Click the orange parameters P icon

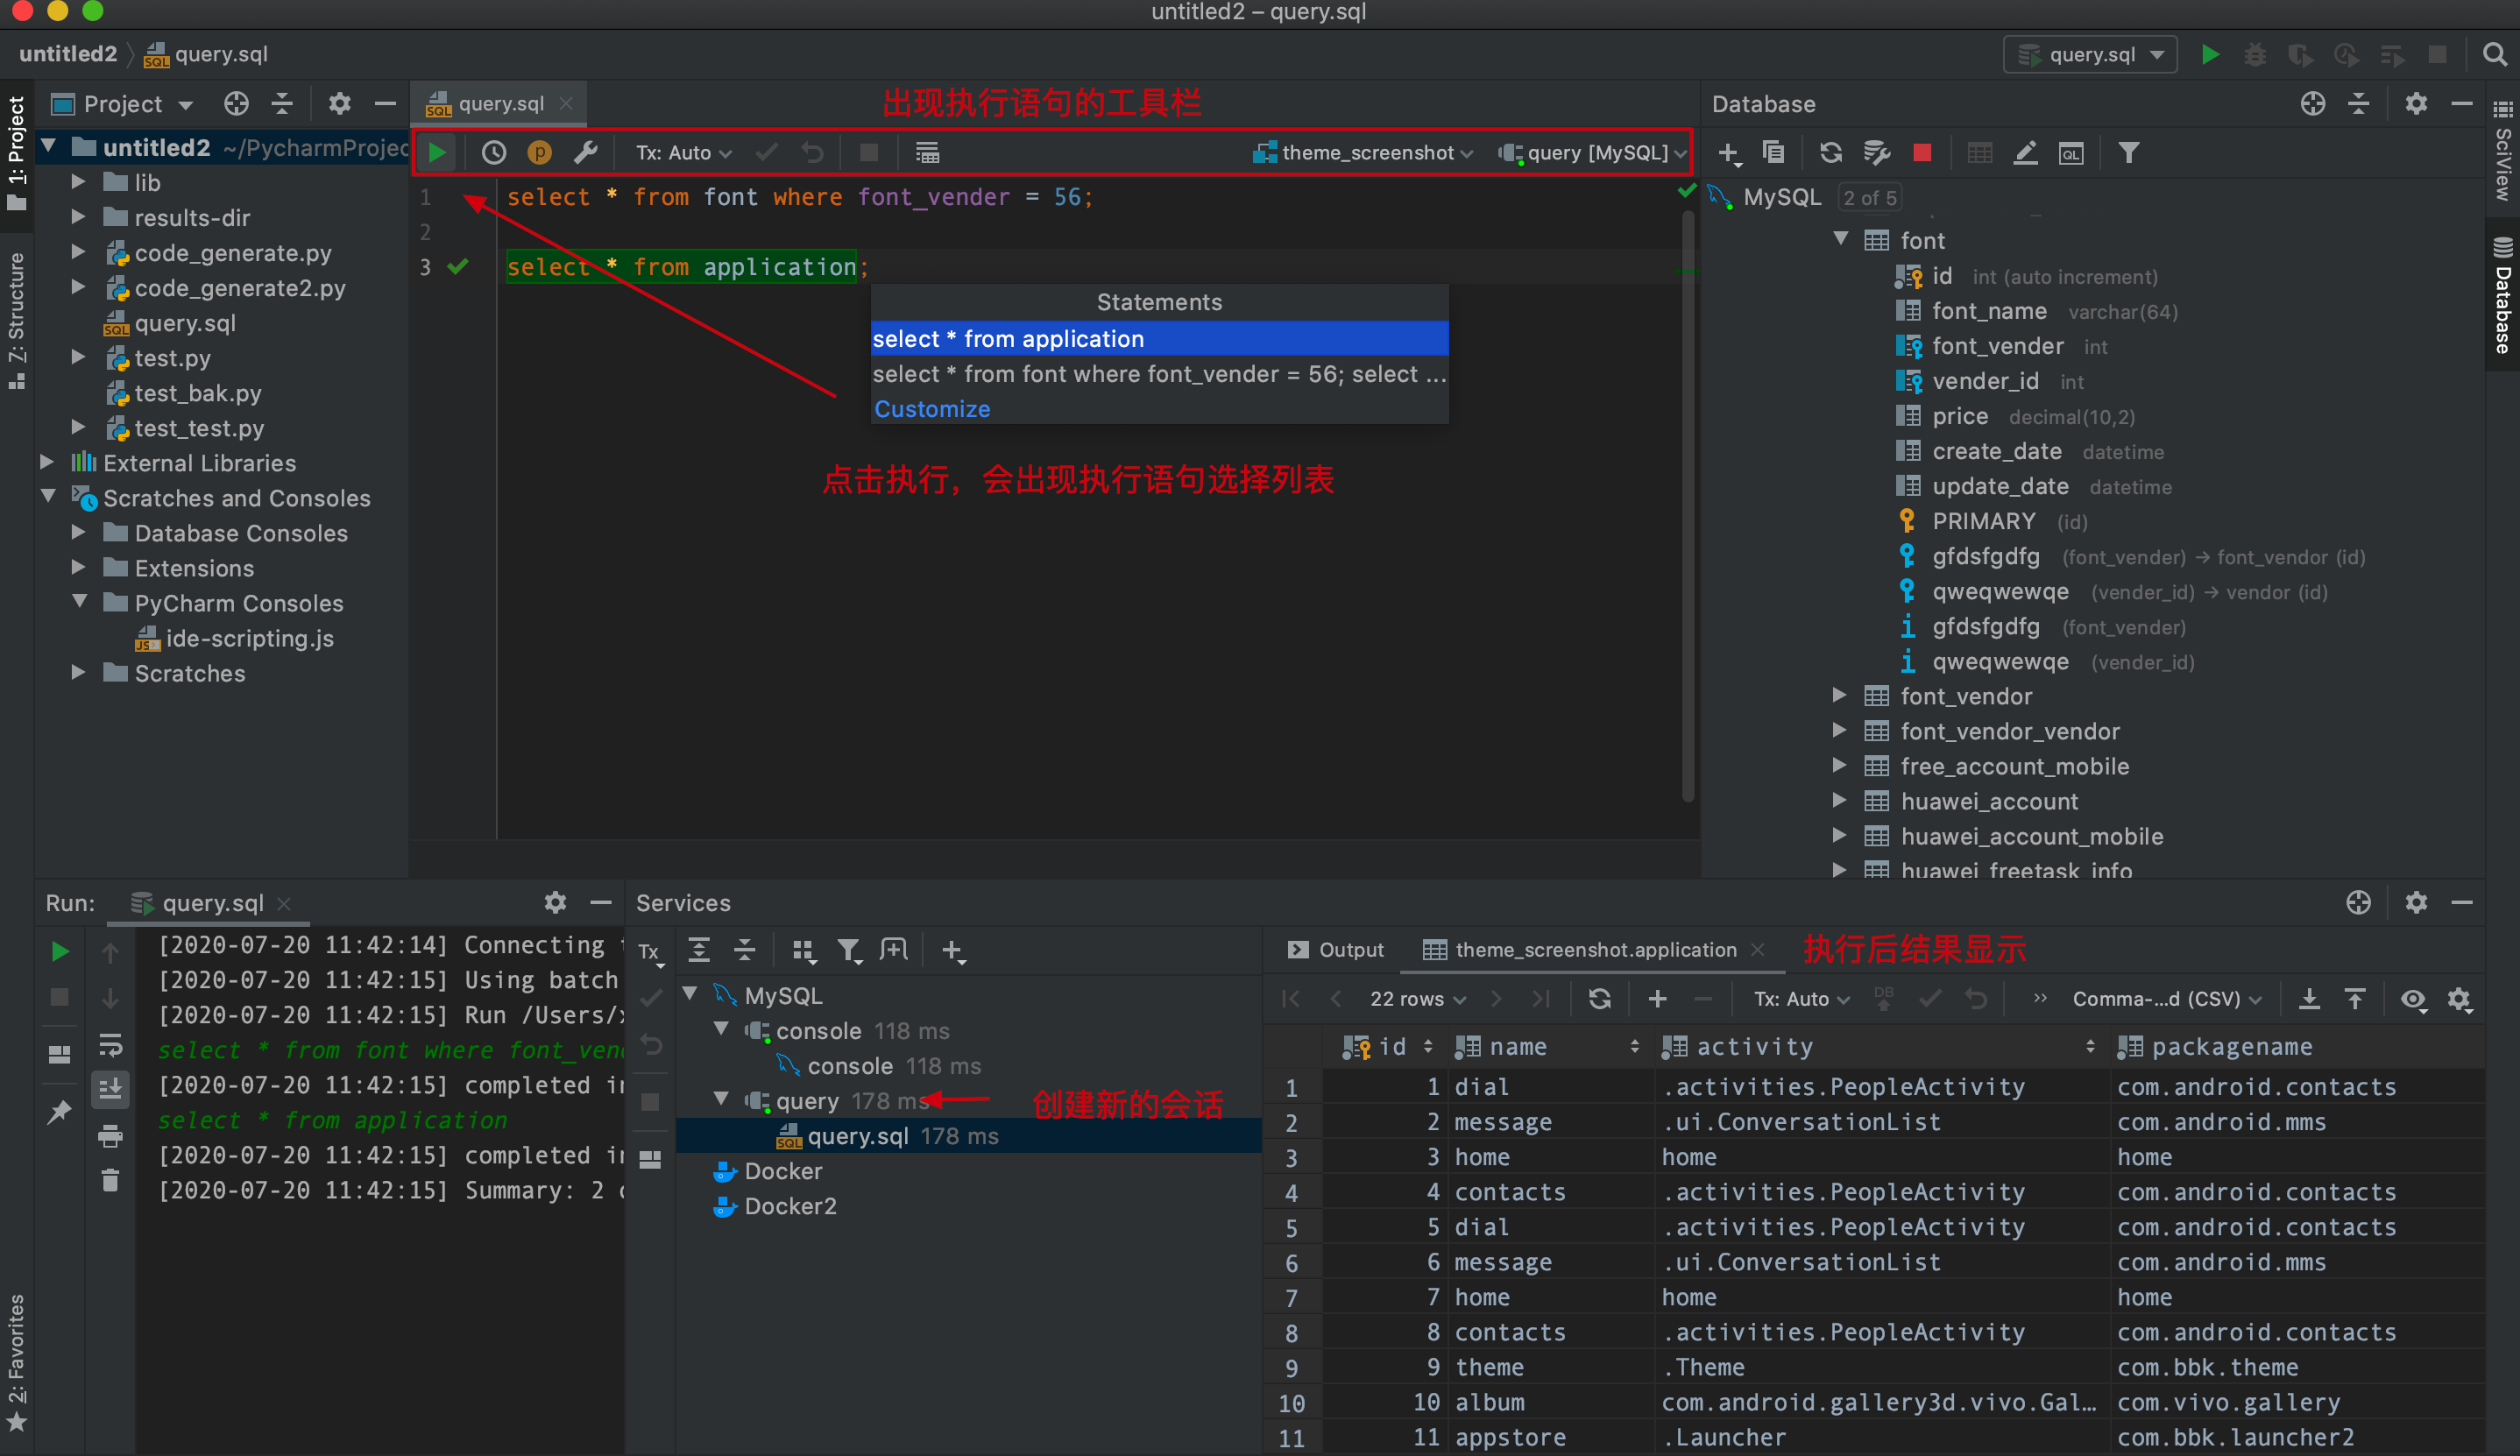540,153
